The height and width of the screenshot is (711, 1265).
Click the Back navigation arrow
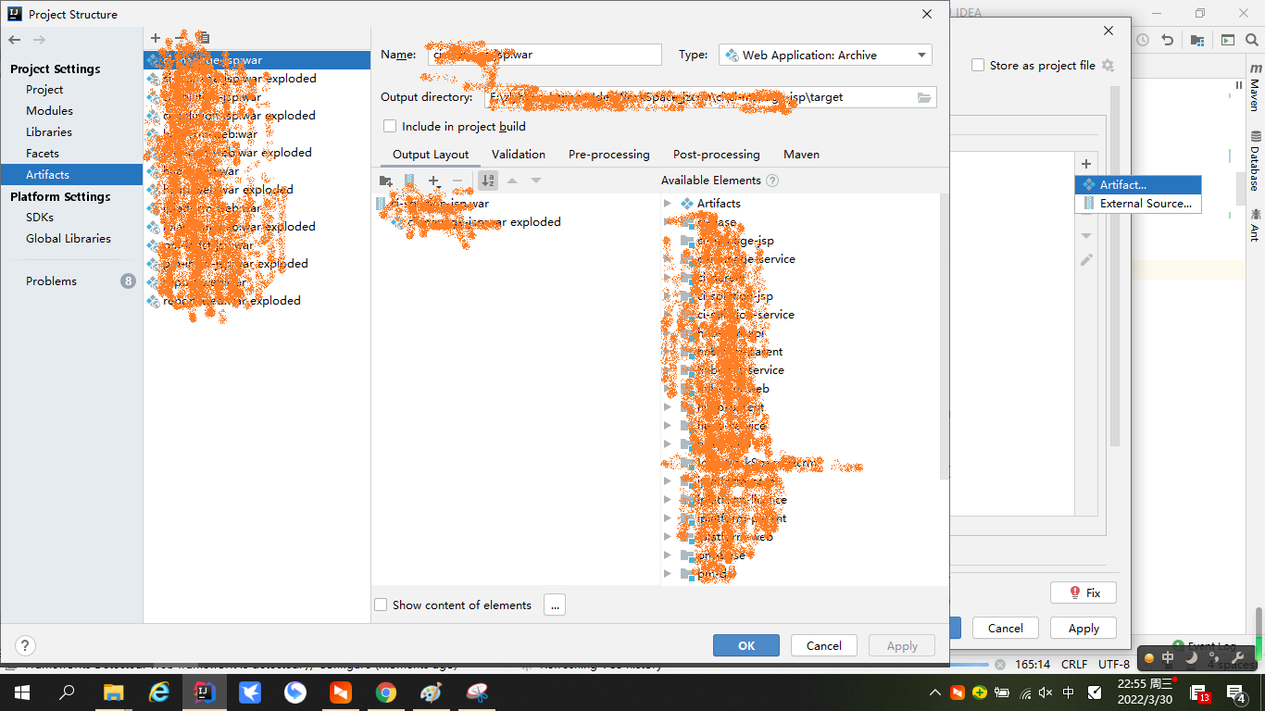(x=15, y=38)
